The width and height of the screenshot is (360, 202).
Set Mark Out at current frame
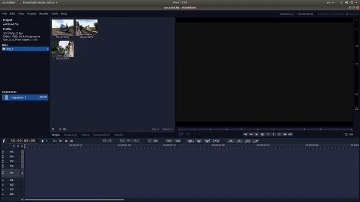pos(273,135)
